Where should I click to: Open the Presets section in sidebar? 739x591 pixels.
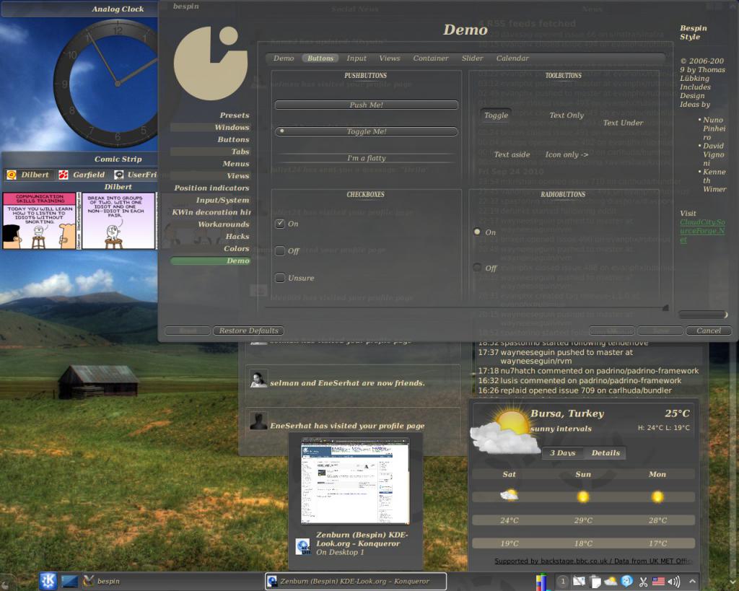tap(211, 115)
